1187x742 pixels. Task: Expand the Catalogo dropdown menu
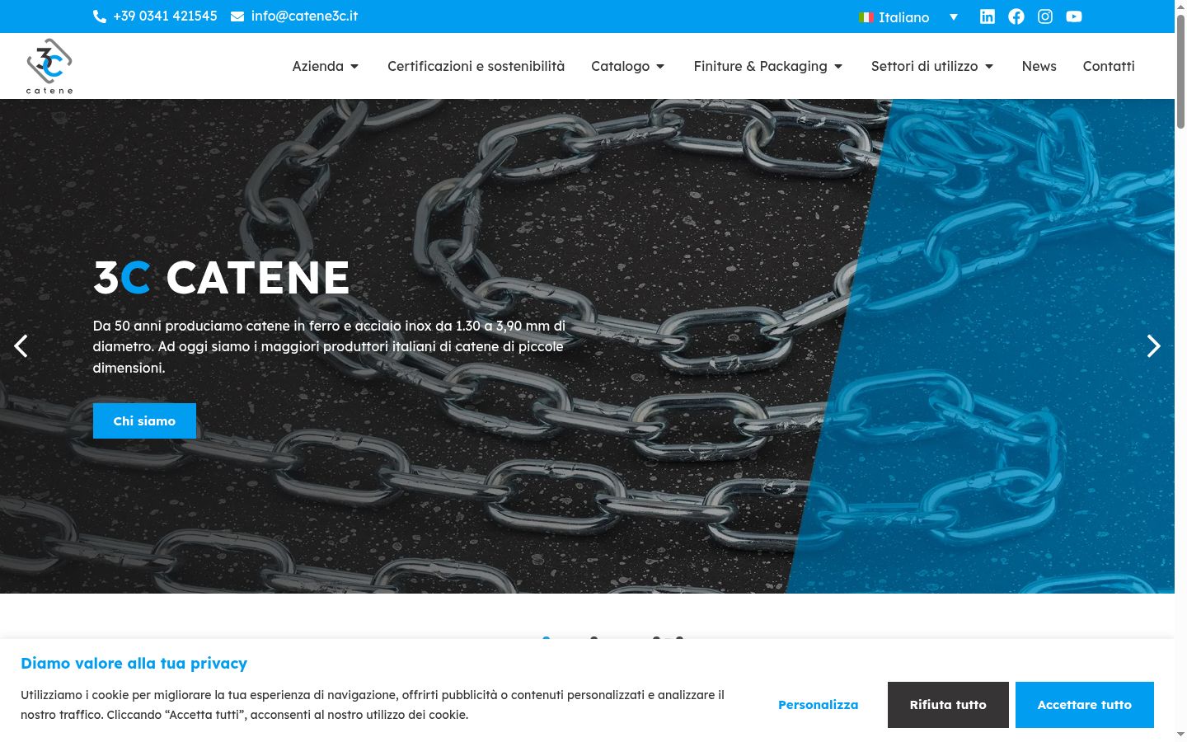click(x=628, y=66)
